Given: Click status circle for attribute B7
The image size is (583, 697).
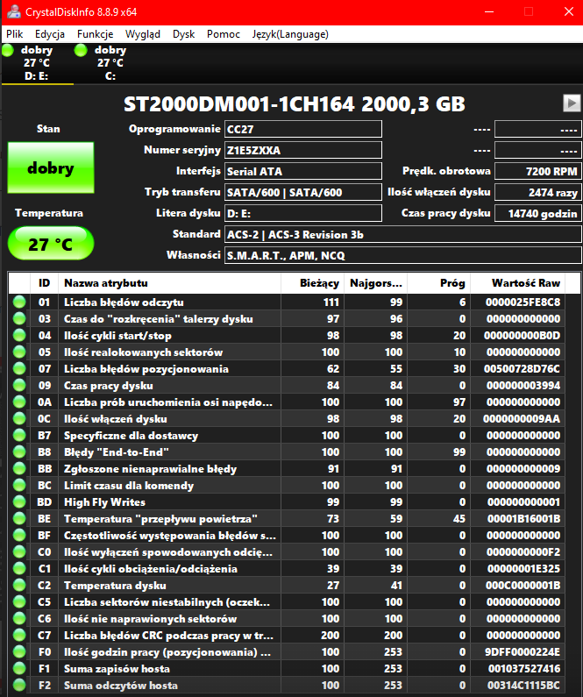Looking at the screenshot, I should (x=19, y=436).
